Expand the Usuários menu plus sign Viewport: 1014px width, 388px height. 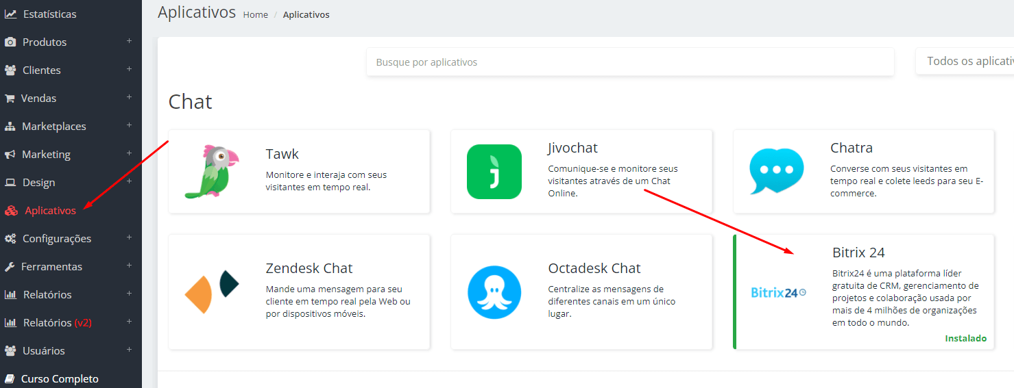(x=129, y=350)
